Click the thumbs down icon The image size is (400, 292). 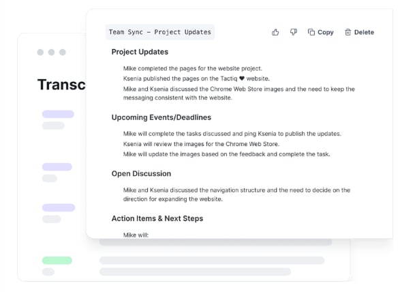tap(294, 32)
